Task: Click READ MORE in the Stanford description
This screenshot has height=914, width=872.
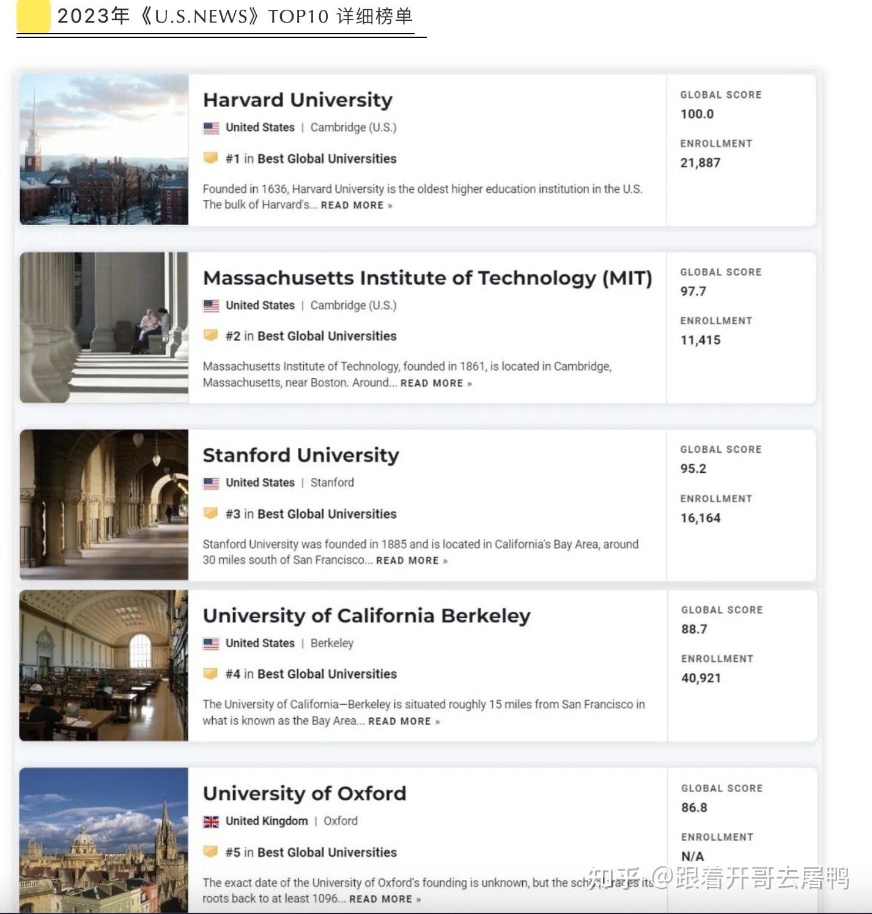Action: tap(412, 560)
